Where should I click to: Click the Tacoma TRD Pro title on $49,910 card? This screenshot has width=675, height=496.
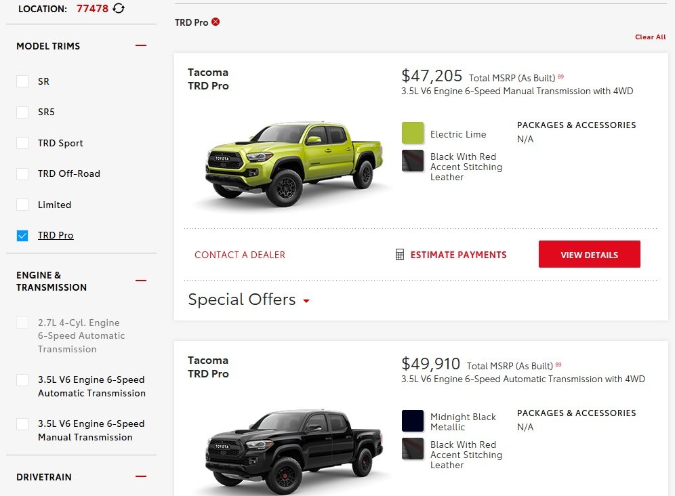coord(208,367)
